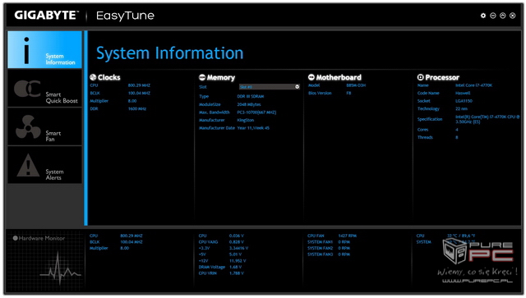
Task: Click the SYSTEM temperature label in monitor
Action: point(424,242)
